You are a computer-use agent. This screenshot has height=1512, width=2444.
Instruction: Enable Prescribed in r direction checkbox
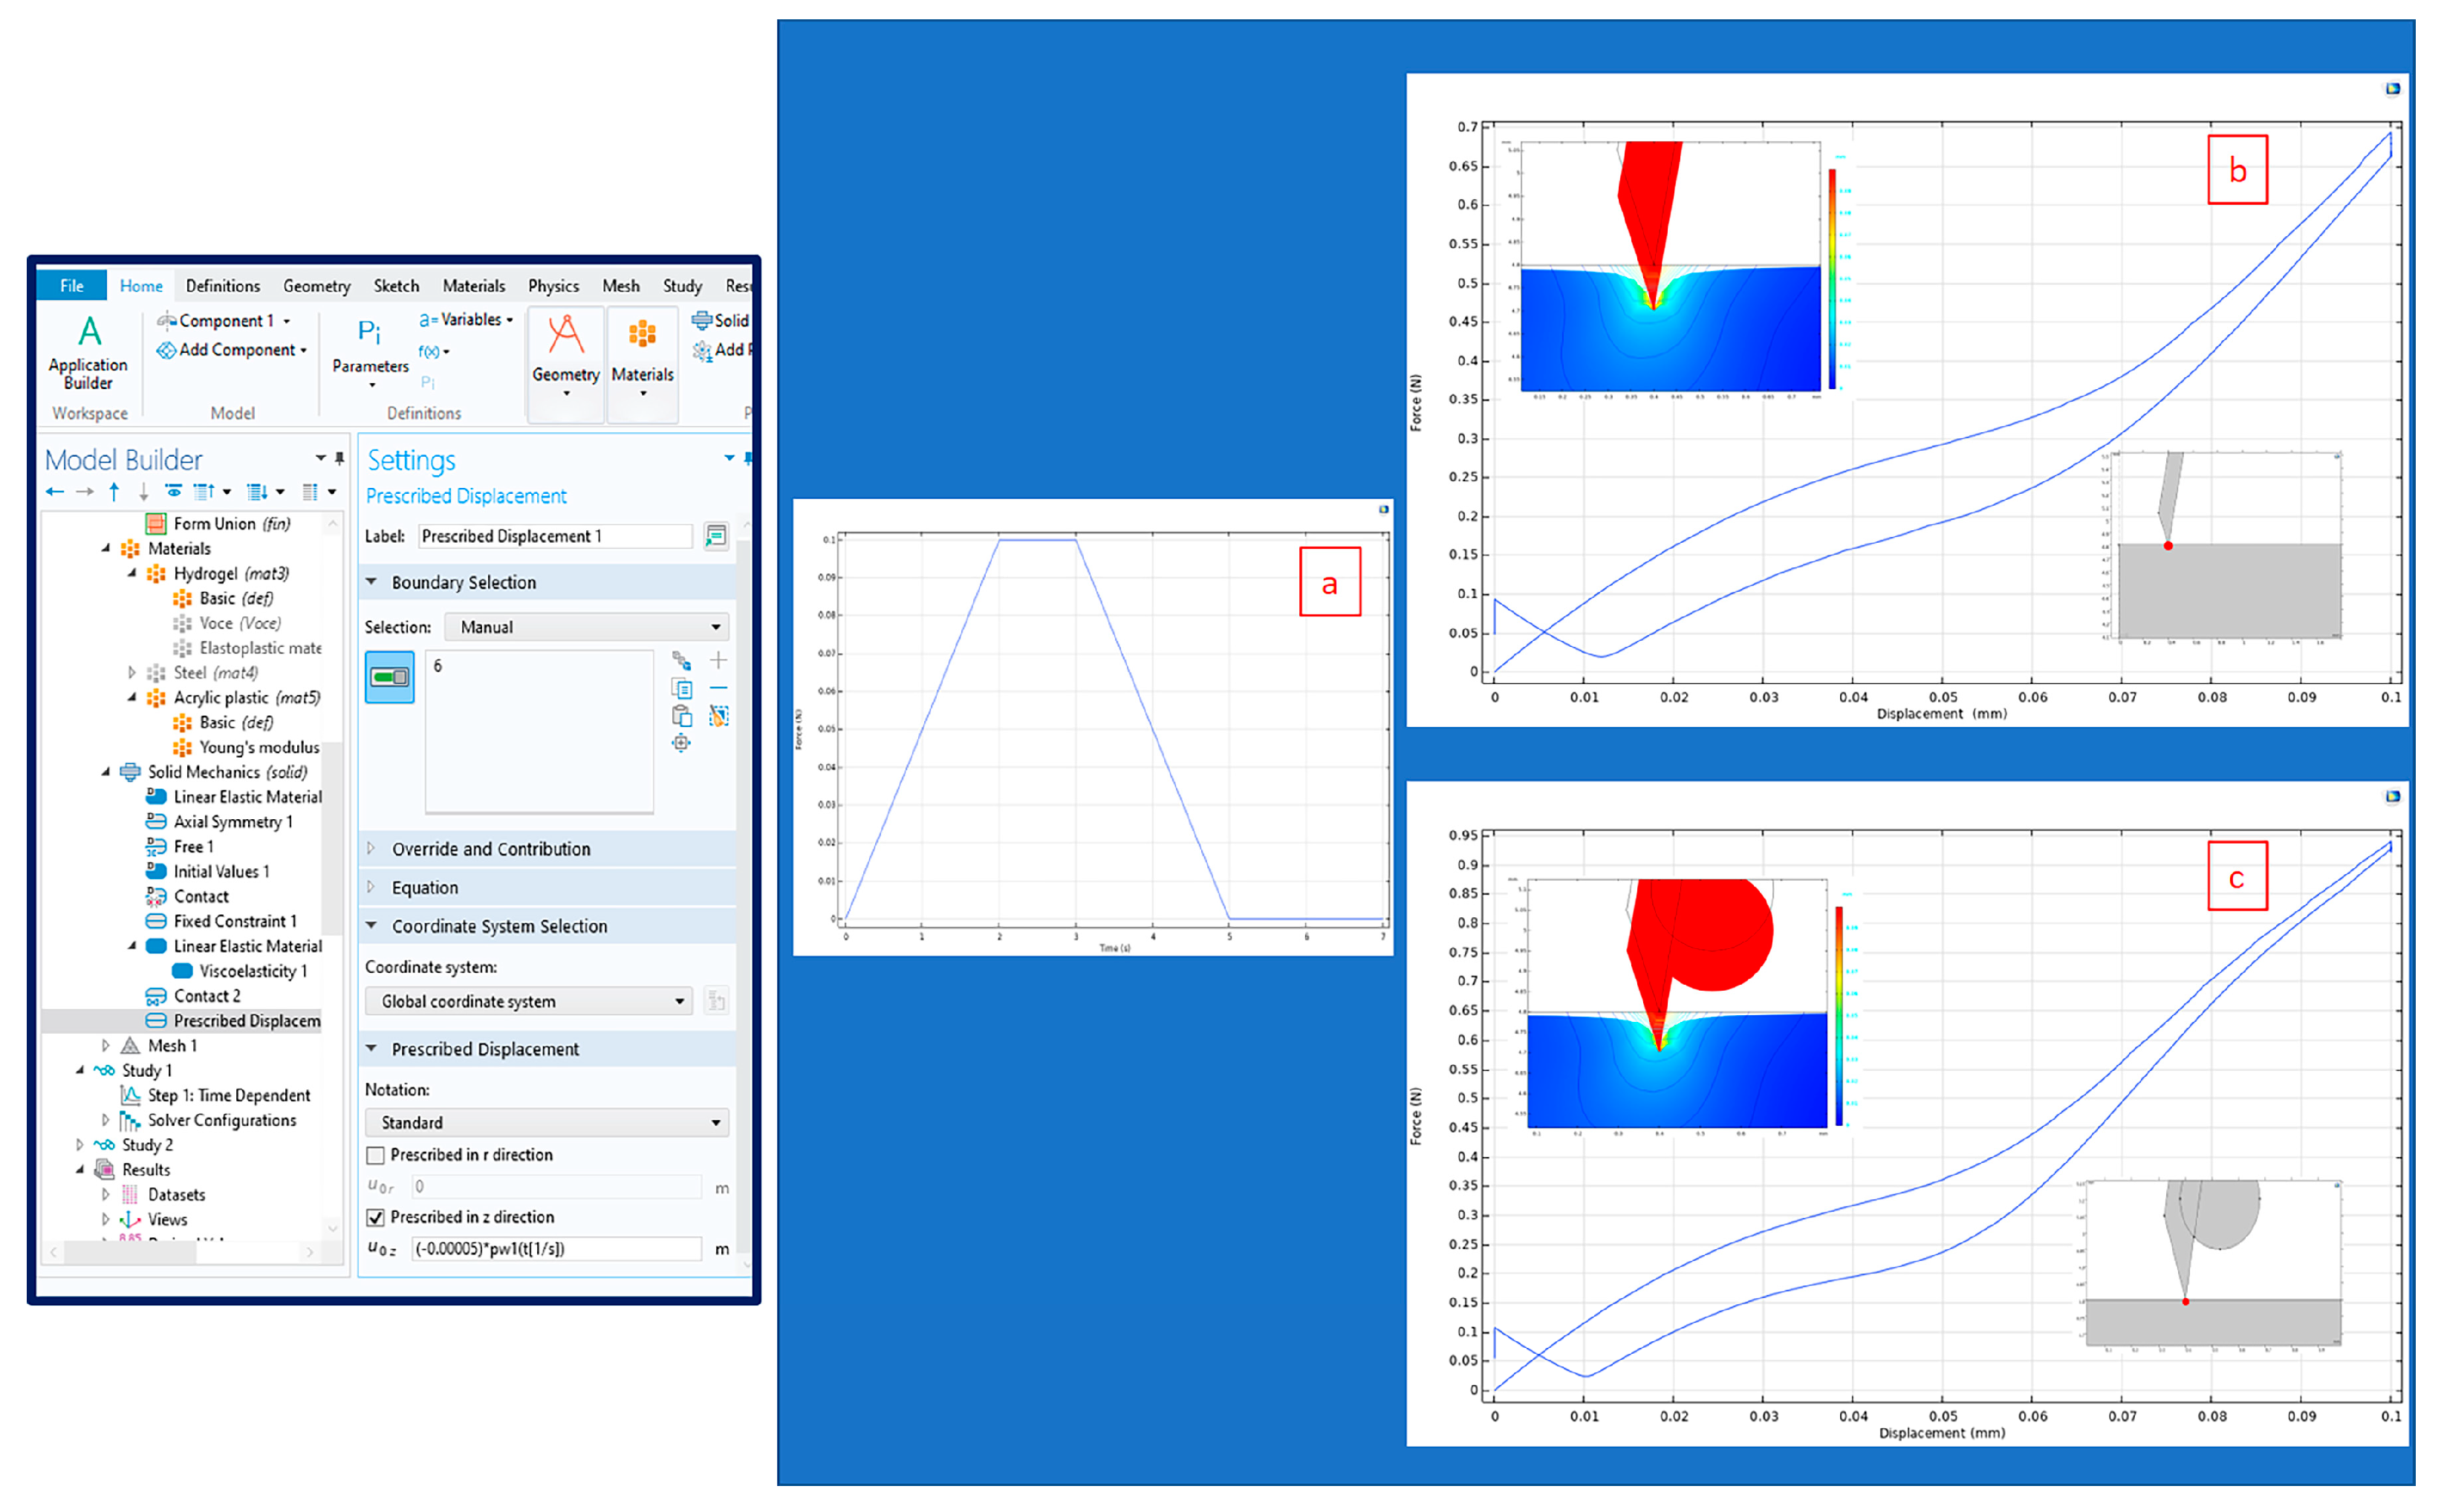click(x=376, y=1155)
